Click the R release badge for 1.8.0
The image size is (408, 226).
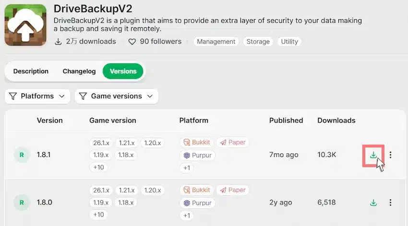[x=22, y=203]
